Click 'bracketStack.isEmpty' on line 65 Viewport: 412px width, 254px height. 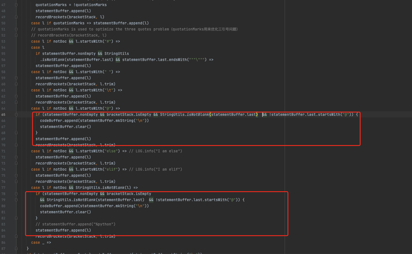[129, 115]
